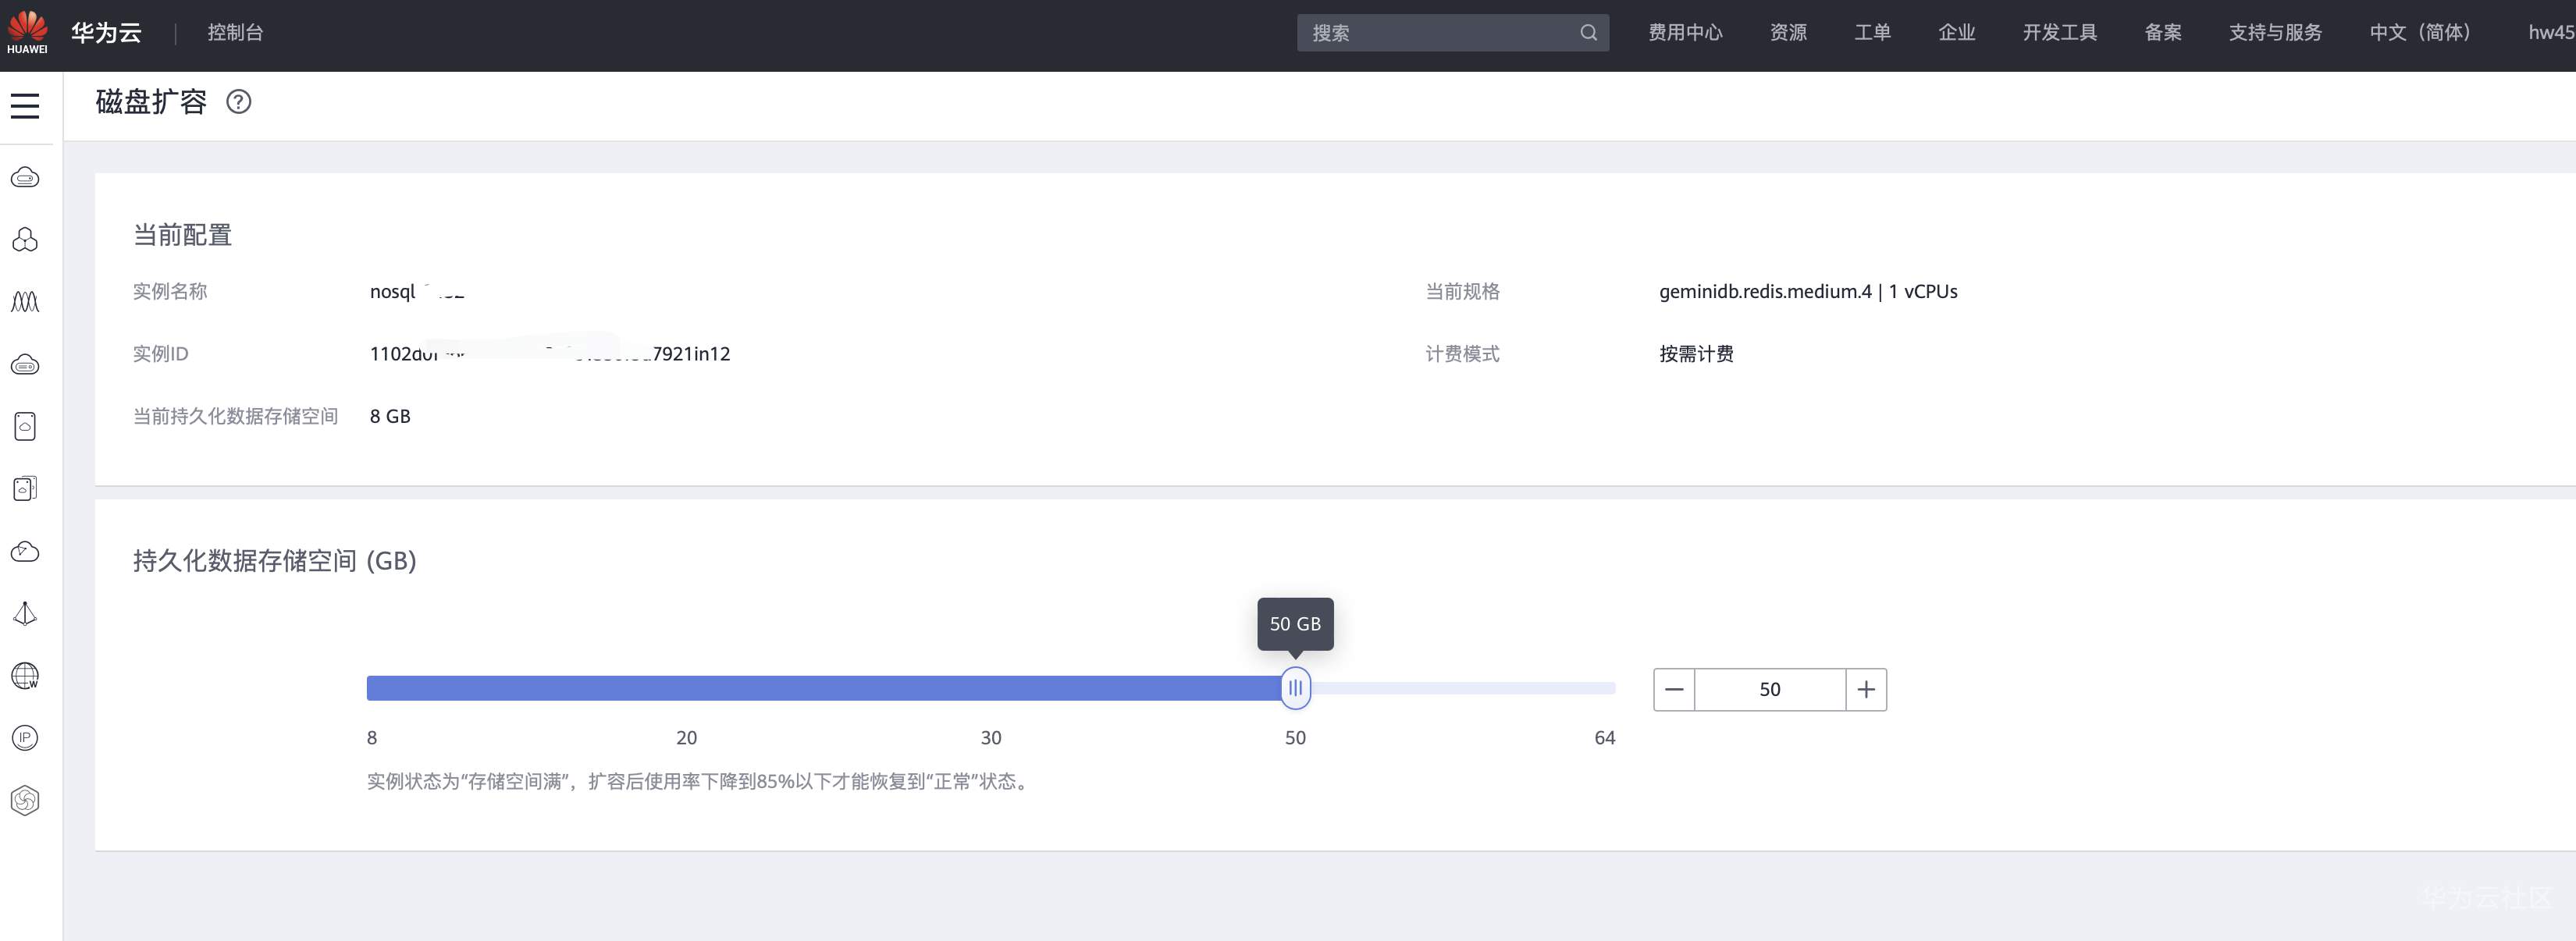Open the 支持与服务 menu
Viewport: 2576px width, 941px height.
click(x=2275, y=33)
